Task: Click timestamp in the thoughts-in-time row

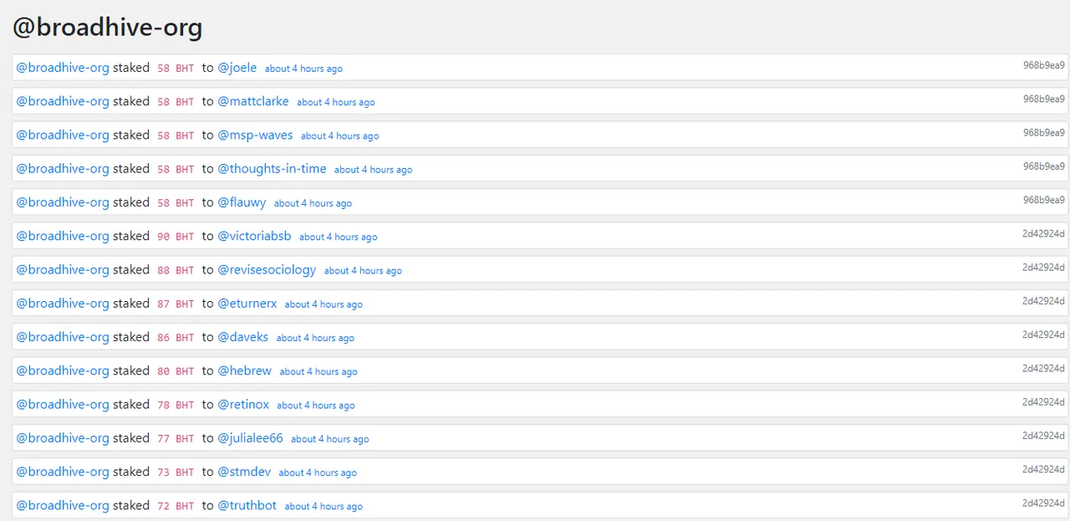Action: click(x=374, y=169)
